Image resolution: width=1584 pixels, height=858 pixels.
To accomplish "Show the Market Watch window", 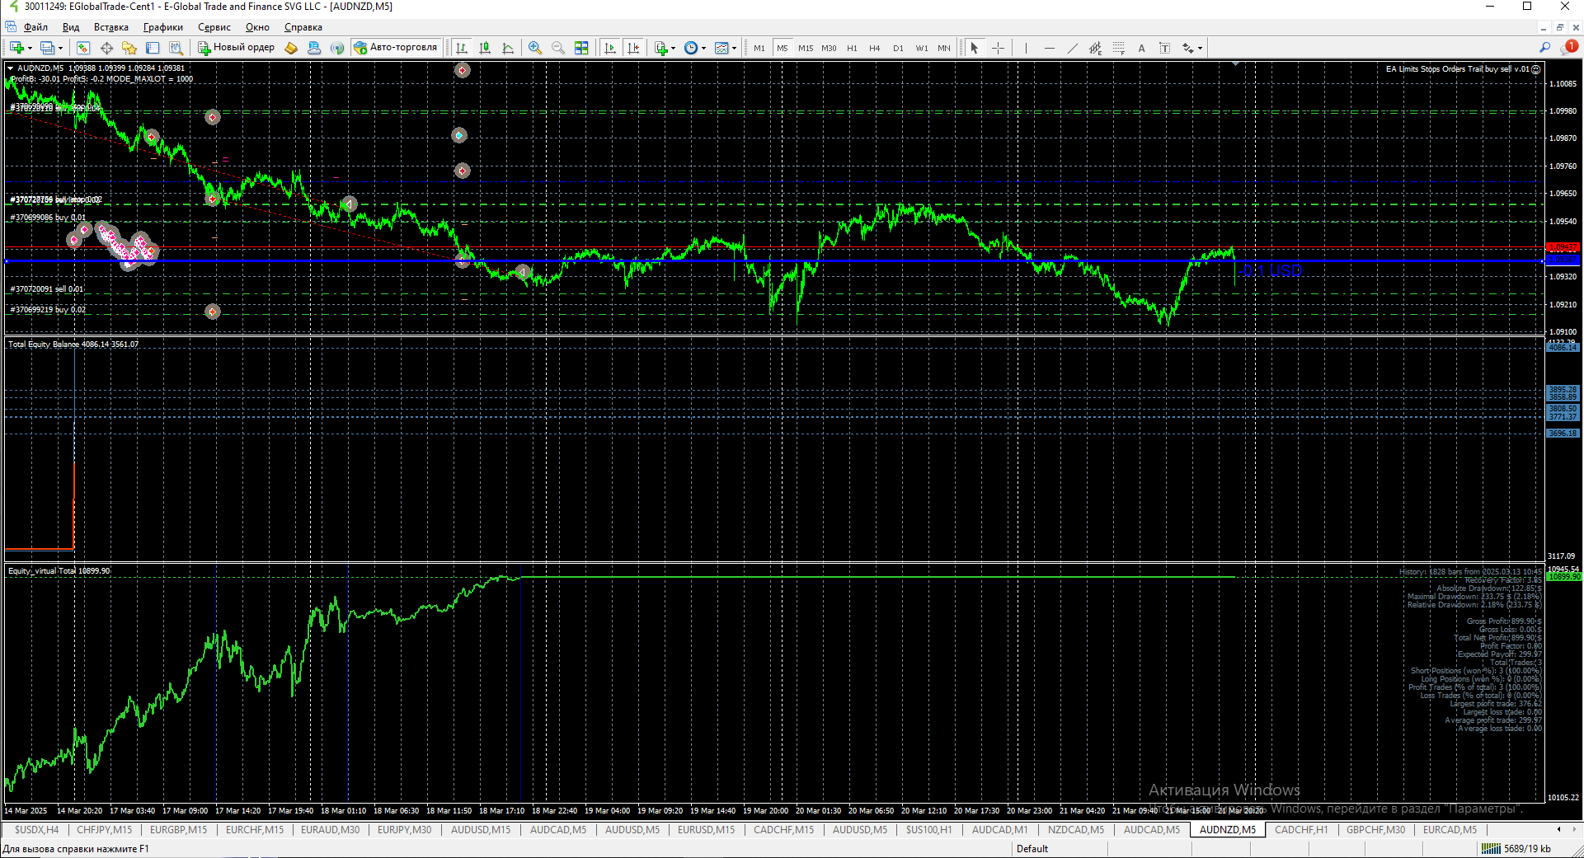I will (83, 48).
